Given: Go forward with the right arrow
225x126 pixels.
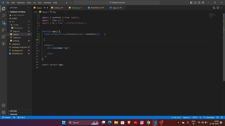Looking at the screenshot, I should point(71,2).
